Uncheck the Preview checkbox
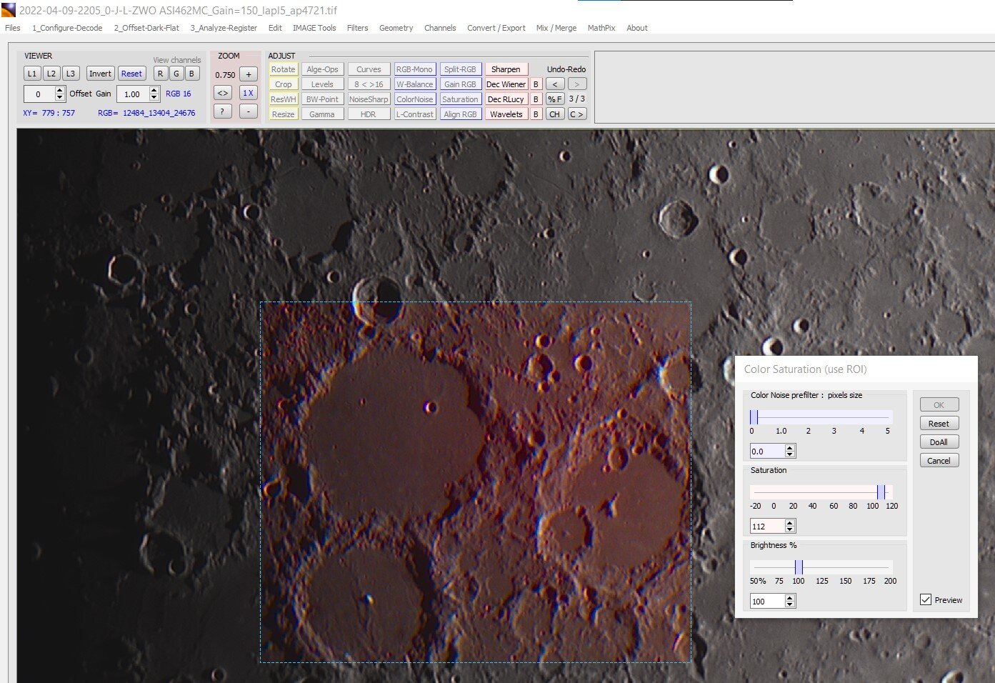The height and width of the screenshot is (683, 995). click(x=926, y=600)
